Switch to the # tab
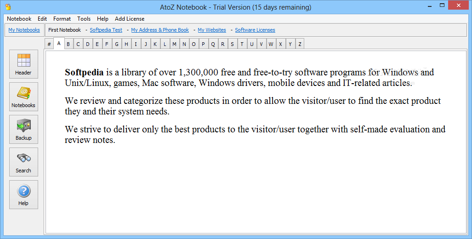Viewport: 472px width, 239px height. [49, 44]
